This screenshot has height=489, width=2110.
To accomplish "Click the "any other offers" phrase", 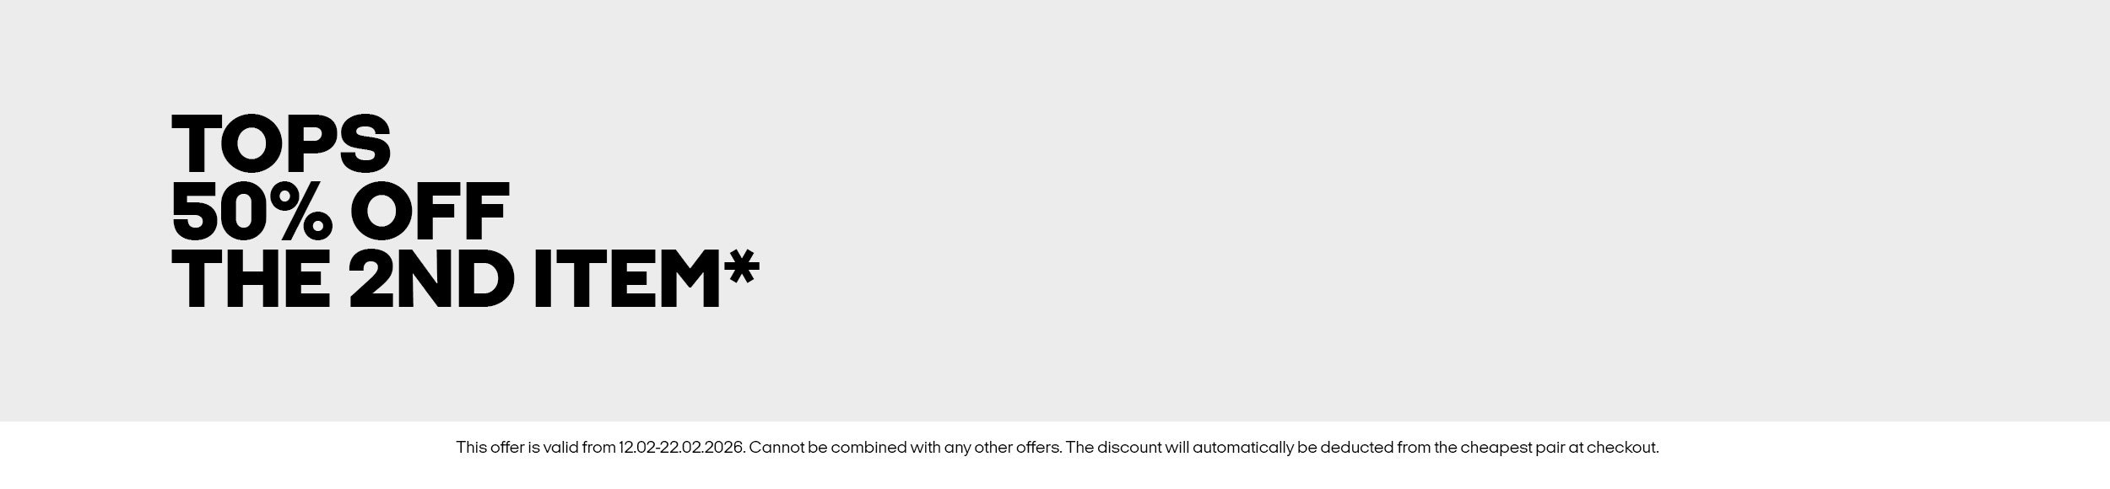I will coord(1003,448).
